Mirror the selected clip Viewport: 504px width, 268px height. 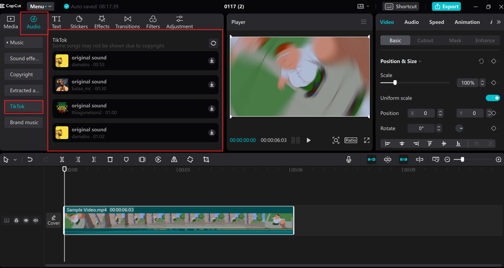174,160
